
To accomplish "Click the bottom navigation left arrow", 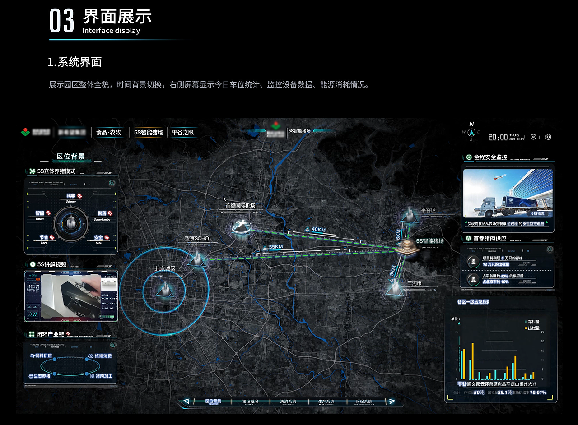I will [x=186, y=402].
